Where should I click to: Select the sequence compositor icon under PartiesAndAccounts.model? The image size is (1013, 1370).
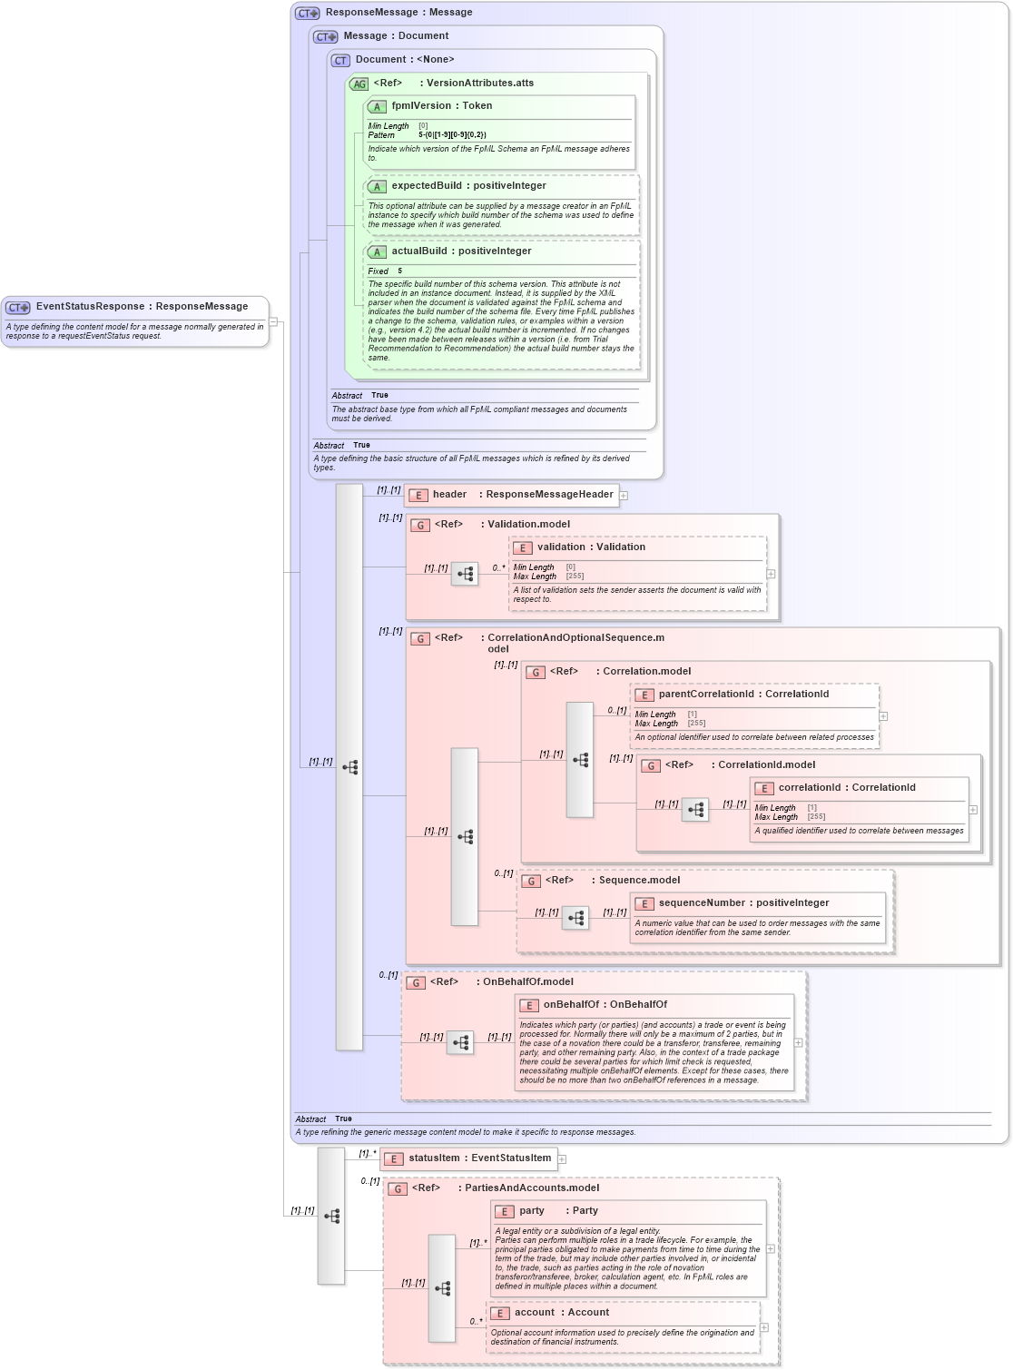tap(442, 1287)
